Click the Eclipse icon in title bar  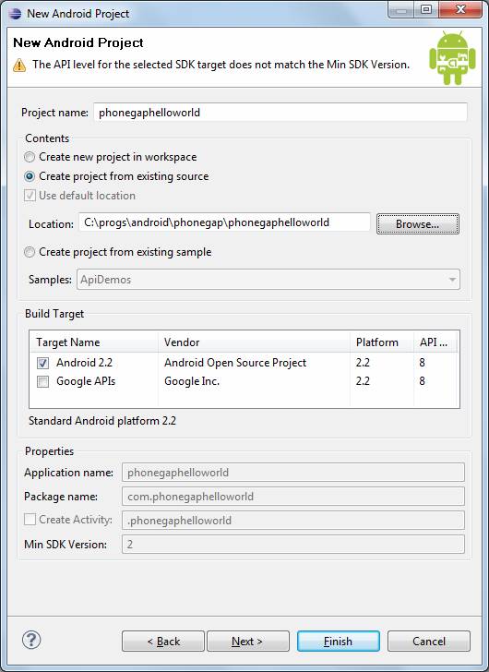(15, 13)
